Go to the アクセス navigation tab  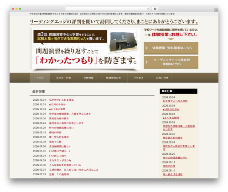click(138, 78)
